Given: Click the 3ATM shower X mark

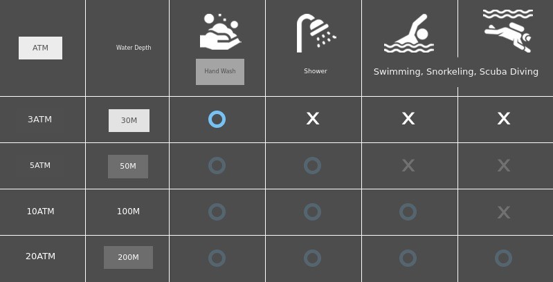Looking at the screenshot, I should click(x=313, y=119).
